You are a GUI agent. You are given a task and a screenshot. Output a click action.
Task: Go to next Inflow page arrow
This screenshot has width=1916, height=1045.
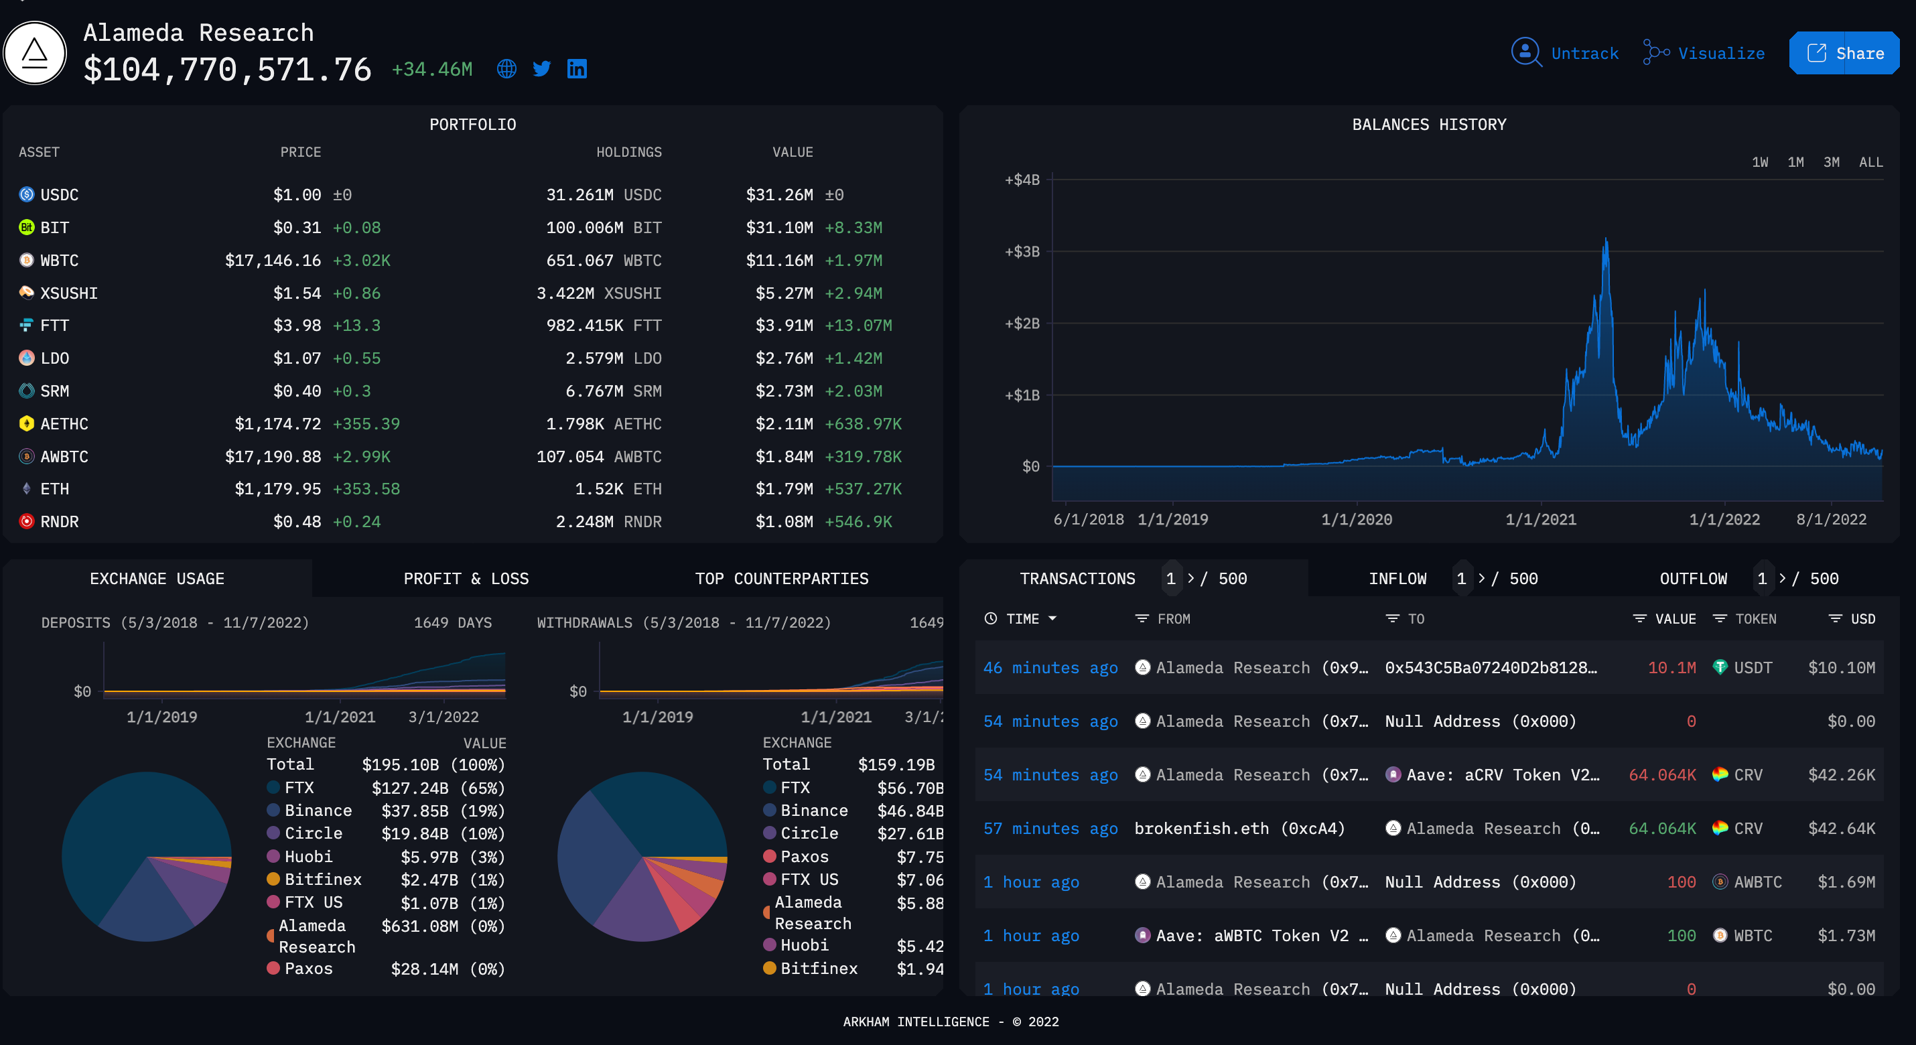pos(1482,579)
